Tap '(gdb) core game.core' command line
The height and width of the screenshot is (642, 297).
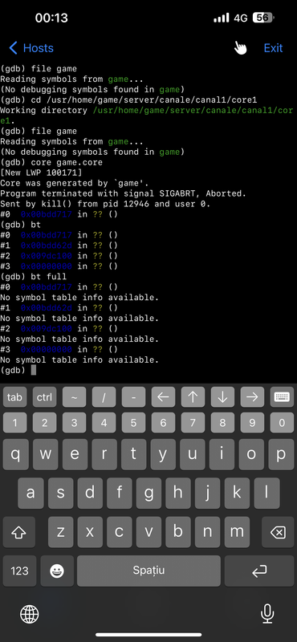(51, 162)
